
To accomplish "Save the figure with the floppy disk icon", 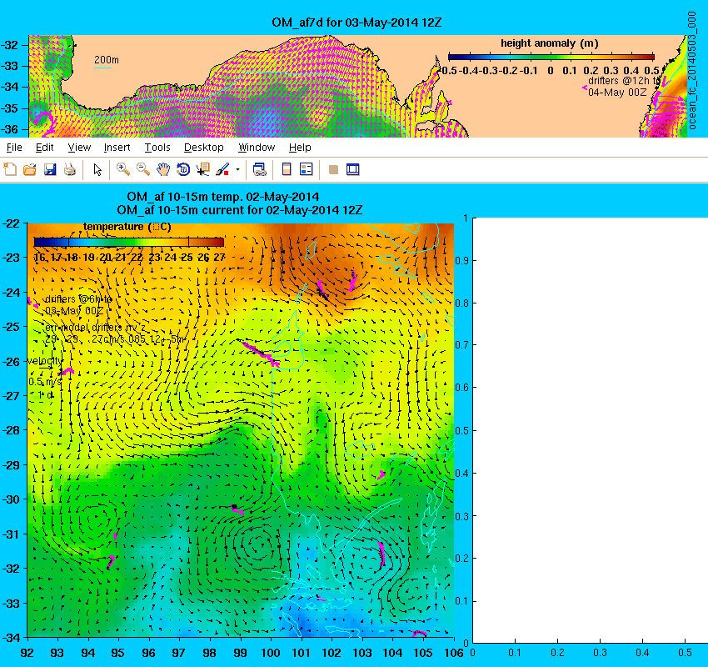I will 50,169.
